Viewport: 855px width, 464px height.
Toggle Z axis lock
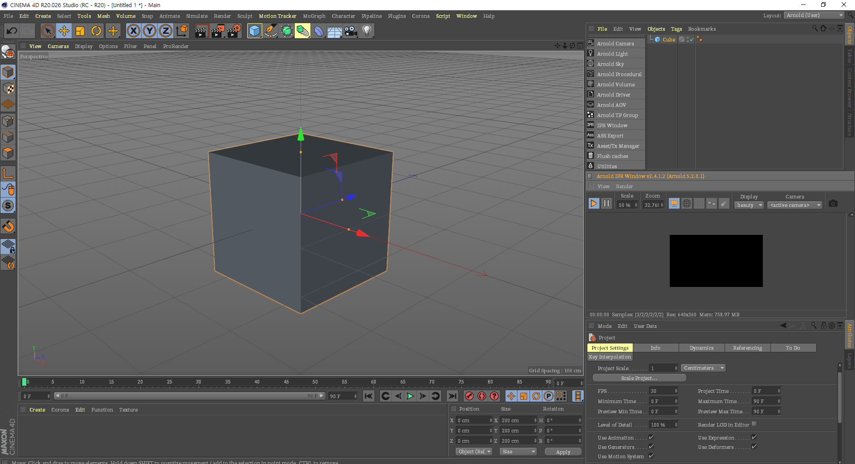pos(166,31)
